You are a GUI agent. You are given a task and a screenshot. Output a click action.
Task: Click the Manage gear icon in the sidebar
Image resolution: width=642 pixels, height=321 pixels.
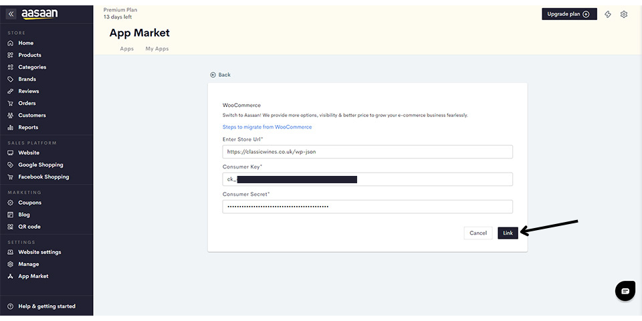(x=11, y=264)
